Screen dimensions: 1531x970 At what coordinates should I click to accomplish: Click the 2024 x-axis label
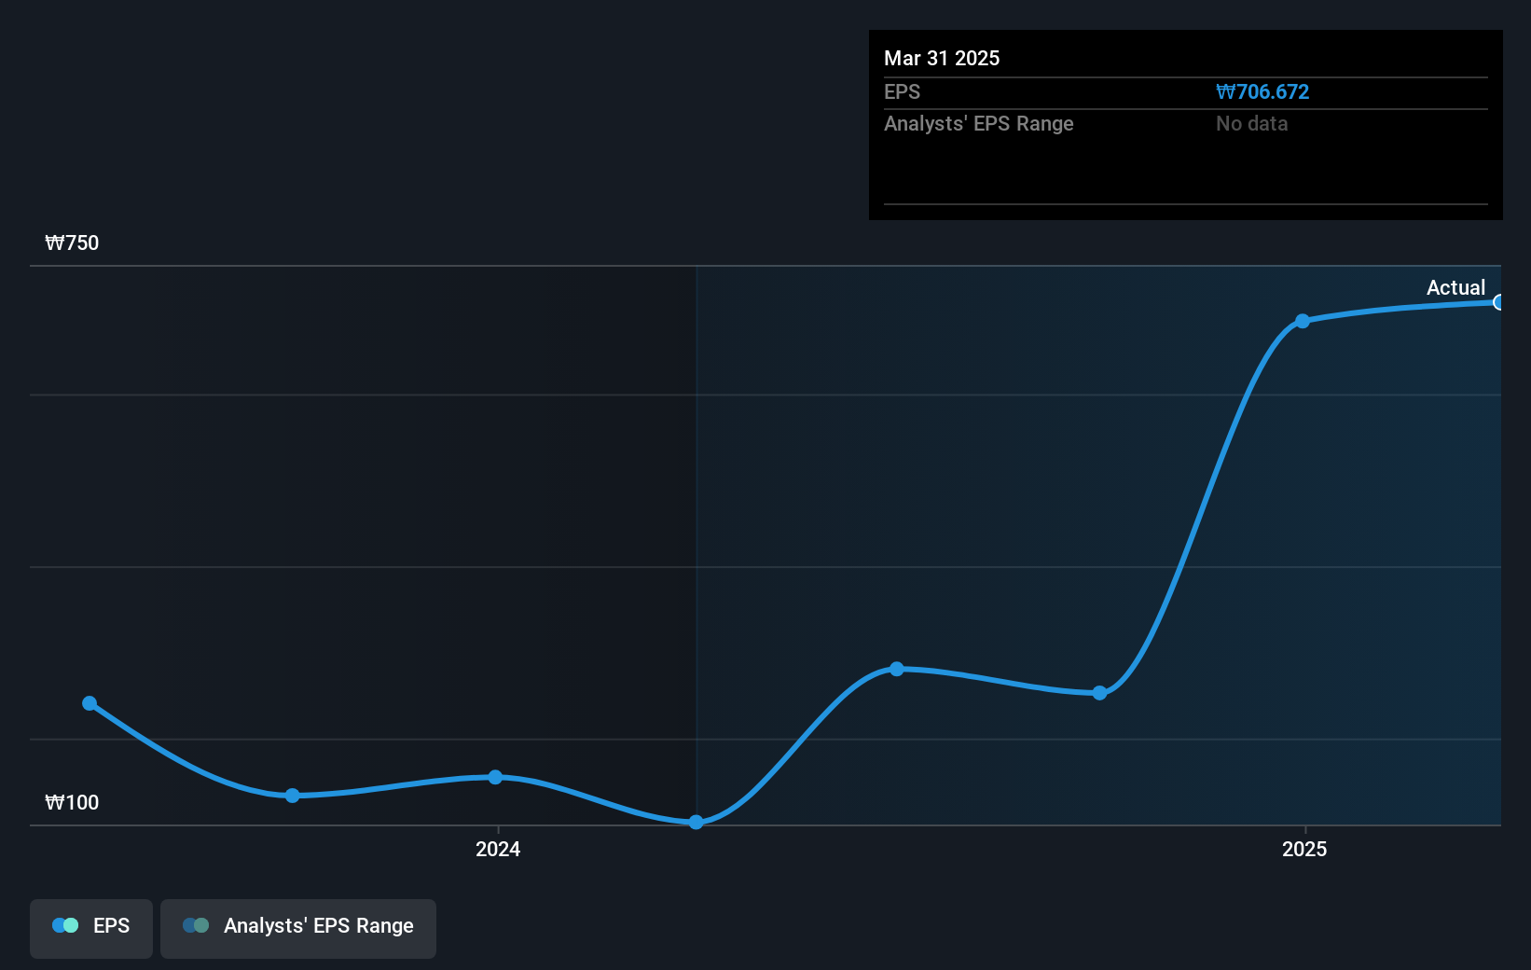tap(498, 849)
